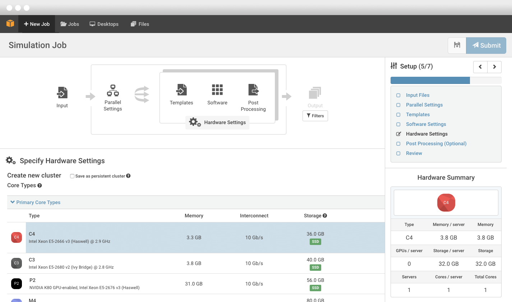
Task: Open Input Files setup step
Action: click(418, 95)
